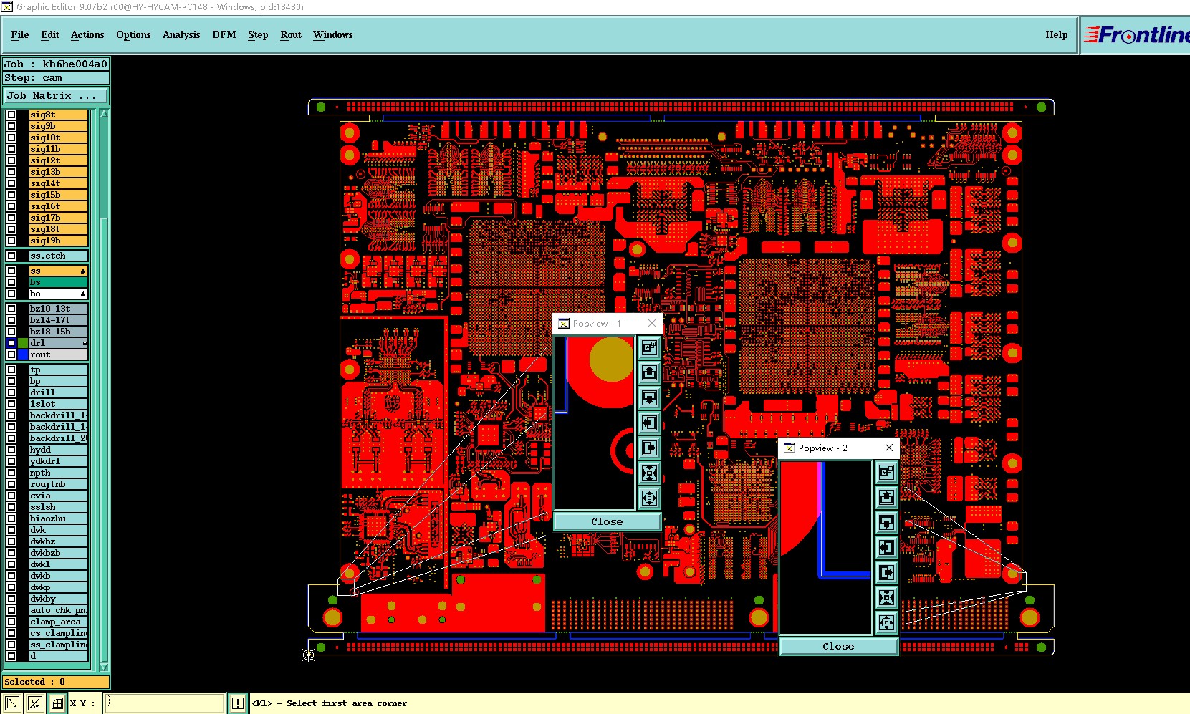Click the X Y coordinate input field
This screenshot has height=714, width=1190.
coord(165,703)
